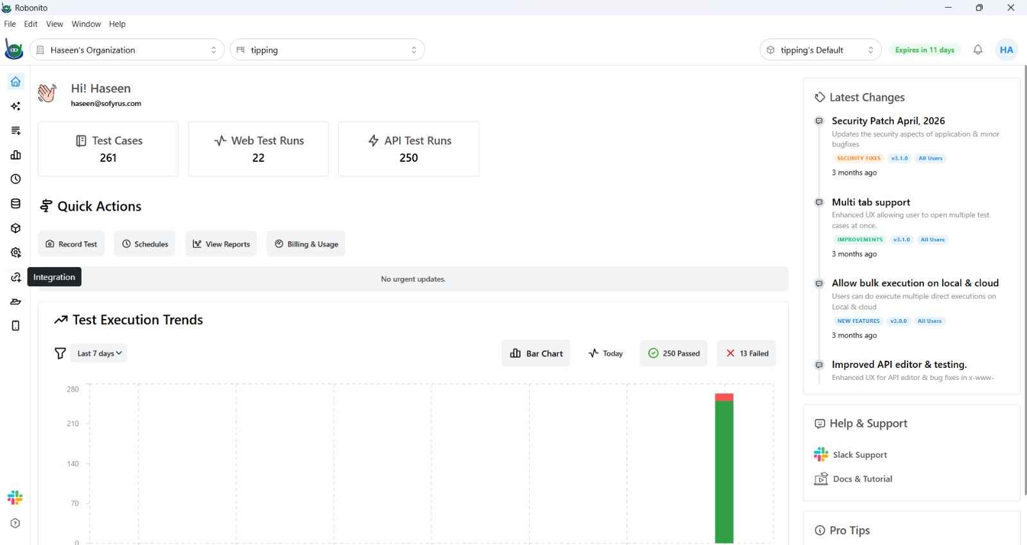Click the Robonito robot logo

13,49
